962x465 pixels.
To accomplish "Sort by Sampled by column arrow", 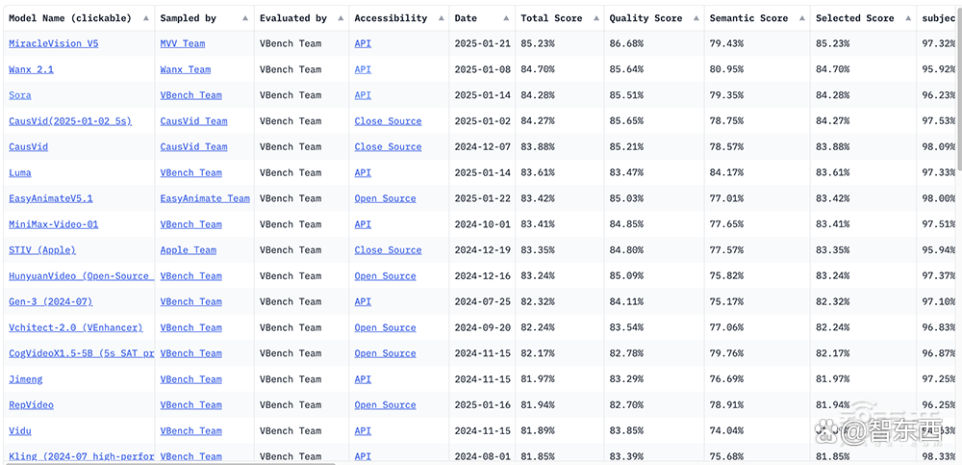I will [x=244, y=18].
